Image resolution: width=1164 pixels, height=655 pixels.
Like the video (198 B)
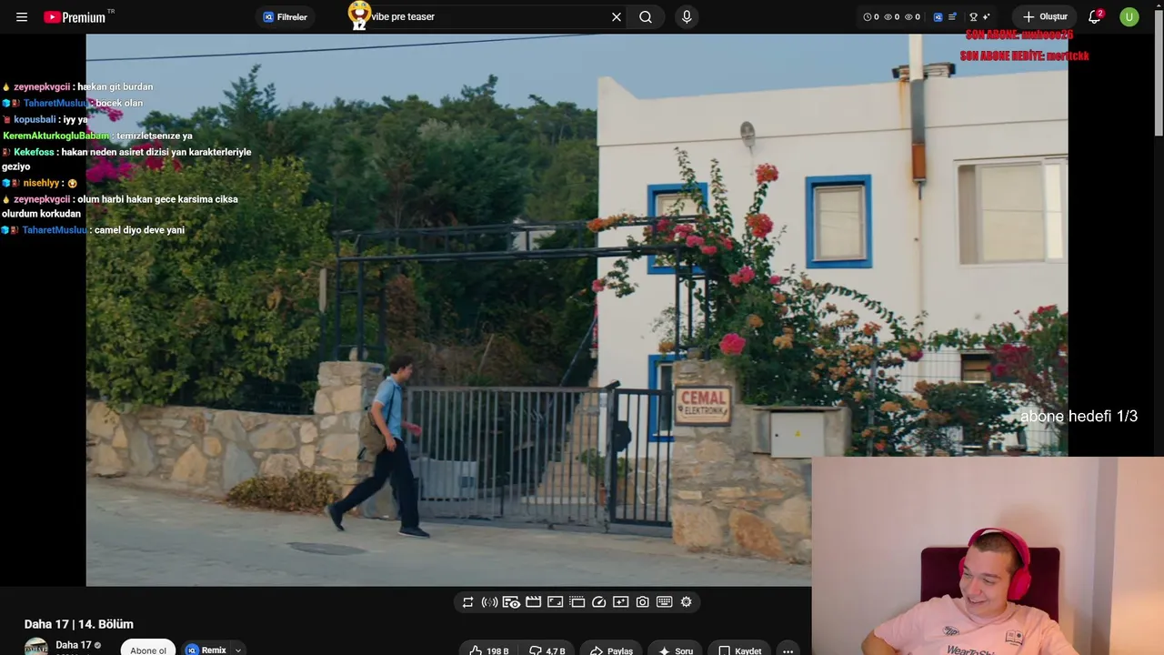click(x=488, y=650)
